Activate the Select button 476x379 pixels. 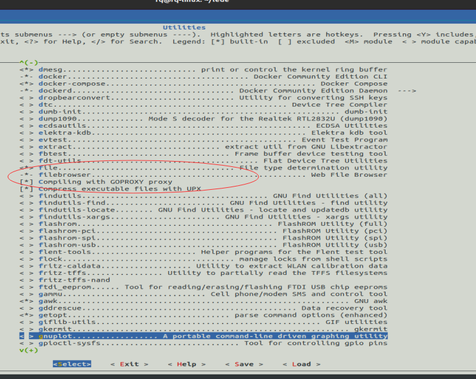coord(72,364)
